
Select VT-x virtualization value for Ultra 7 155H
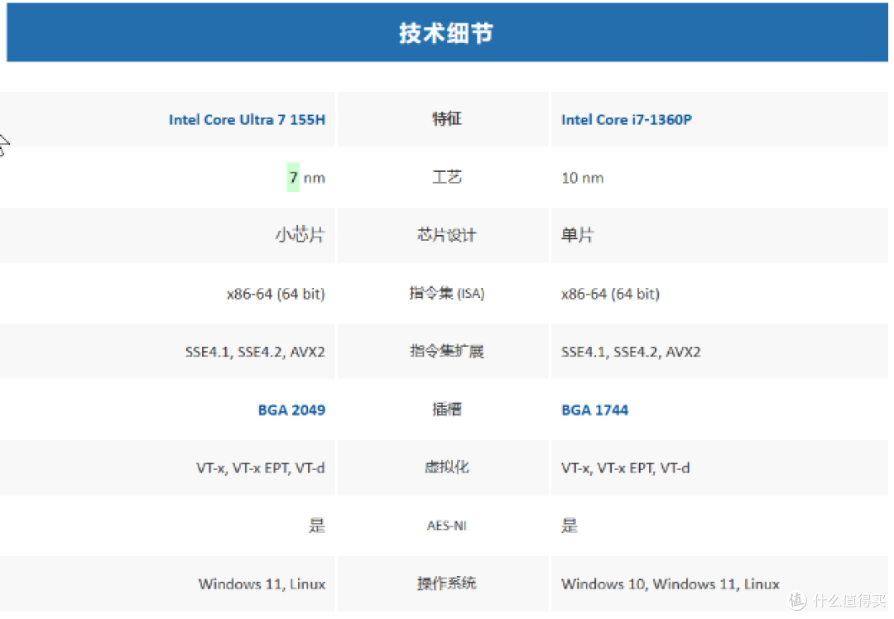point(261,468)
